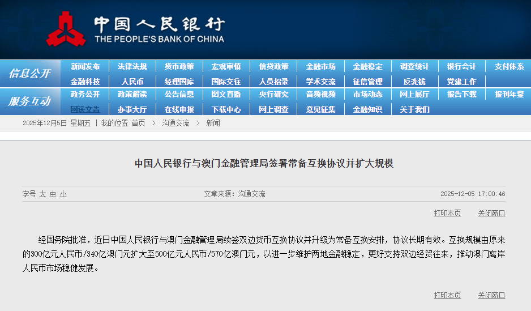Open 网送文告 navigation link
The image size is (531, 311).
85,109
